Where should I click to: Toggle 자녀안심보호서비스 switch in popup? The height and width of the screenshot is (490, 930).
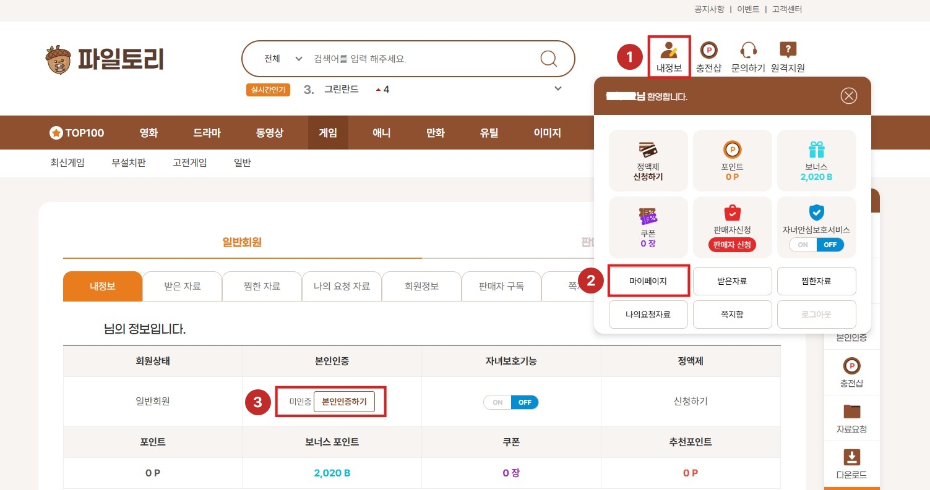pos(817,245)
